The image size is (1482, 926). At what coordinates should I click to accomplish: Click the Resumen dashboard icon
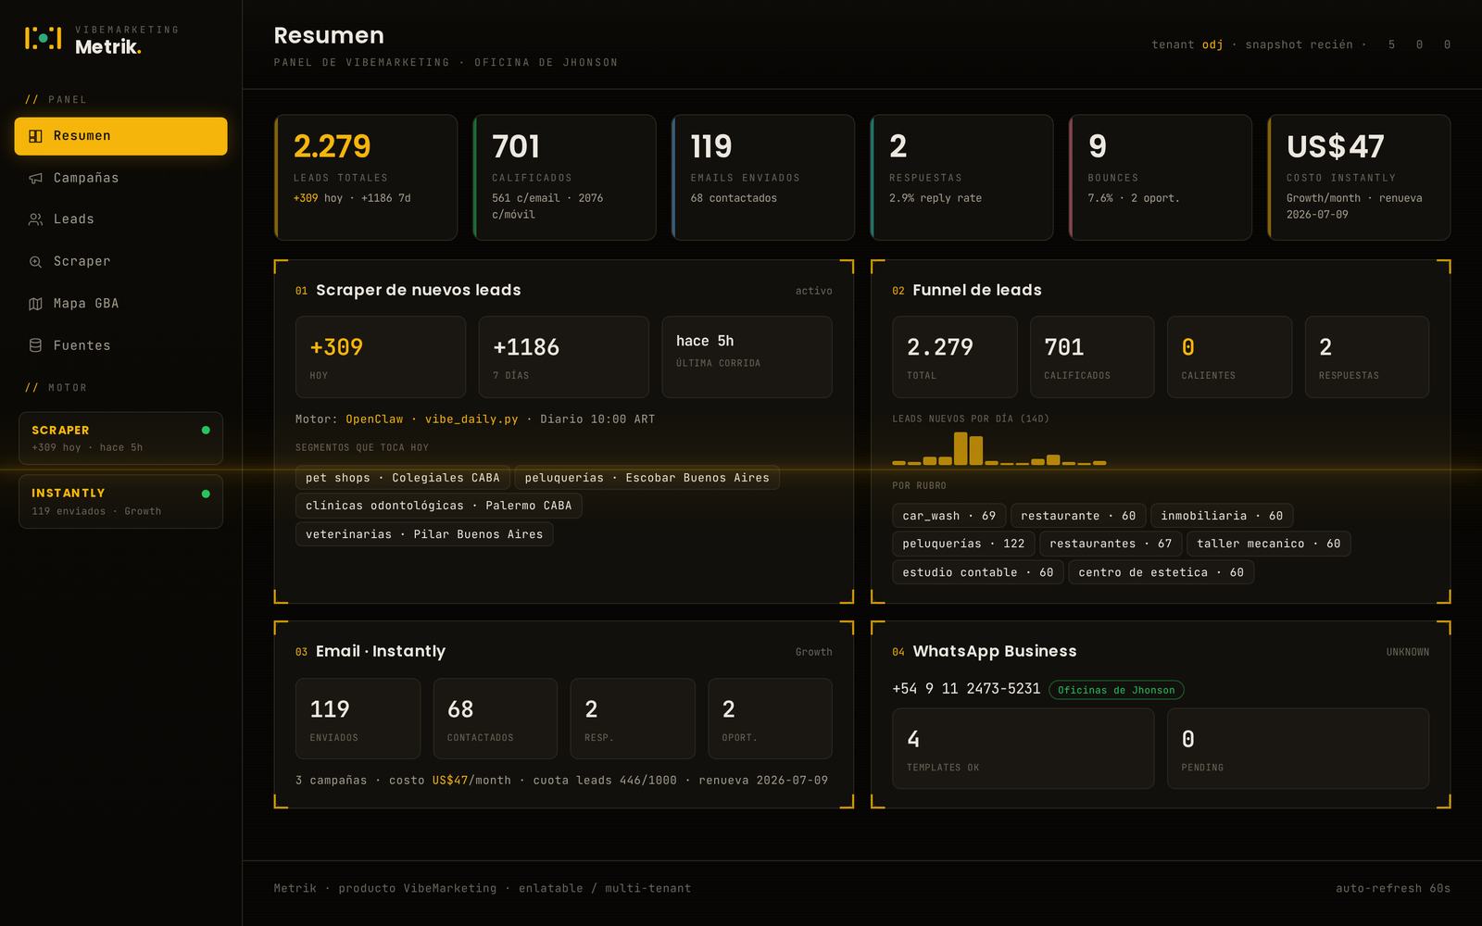pos(35,136)
